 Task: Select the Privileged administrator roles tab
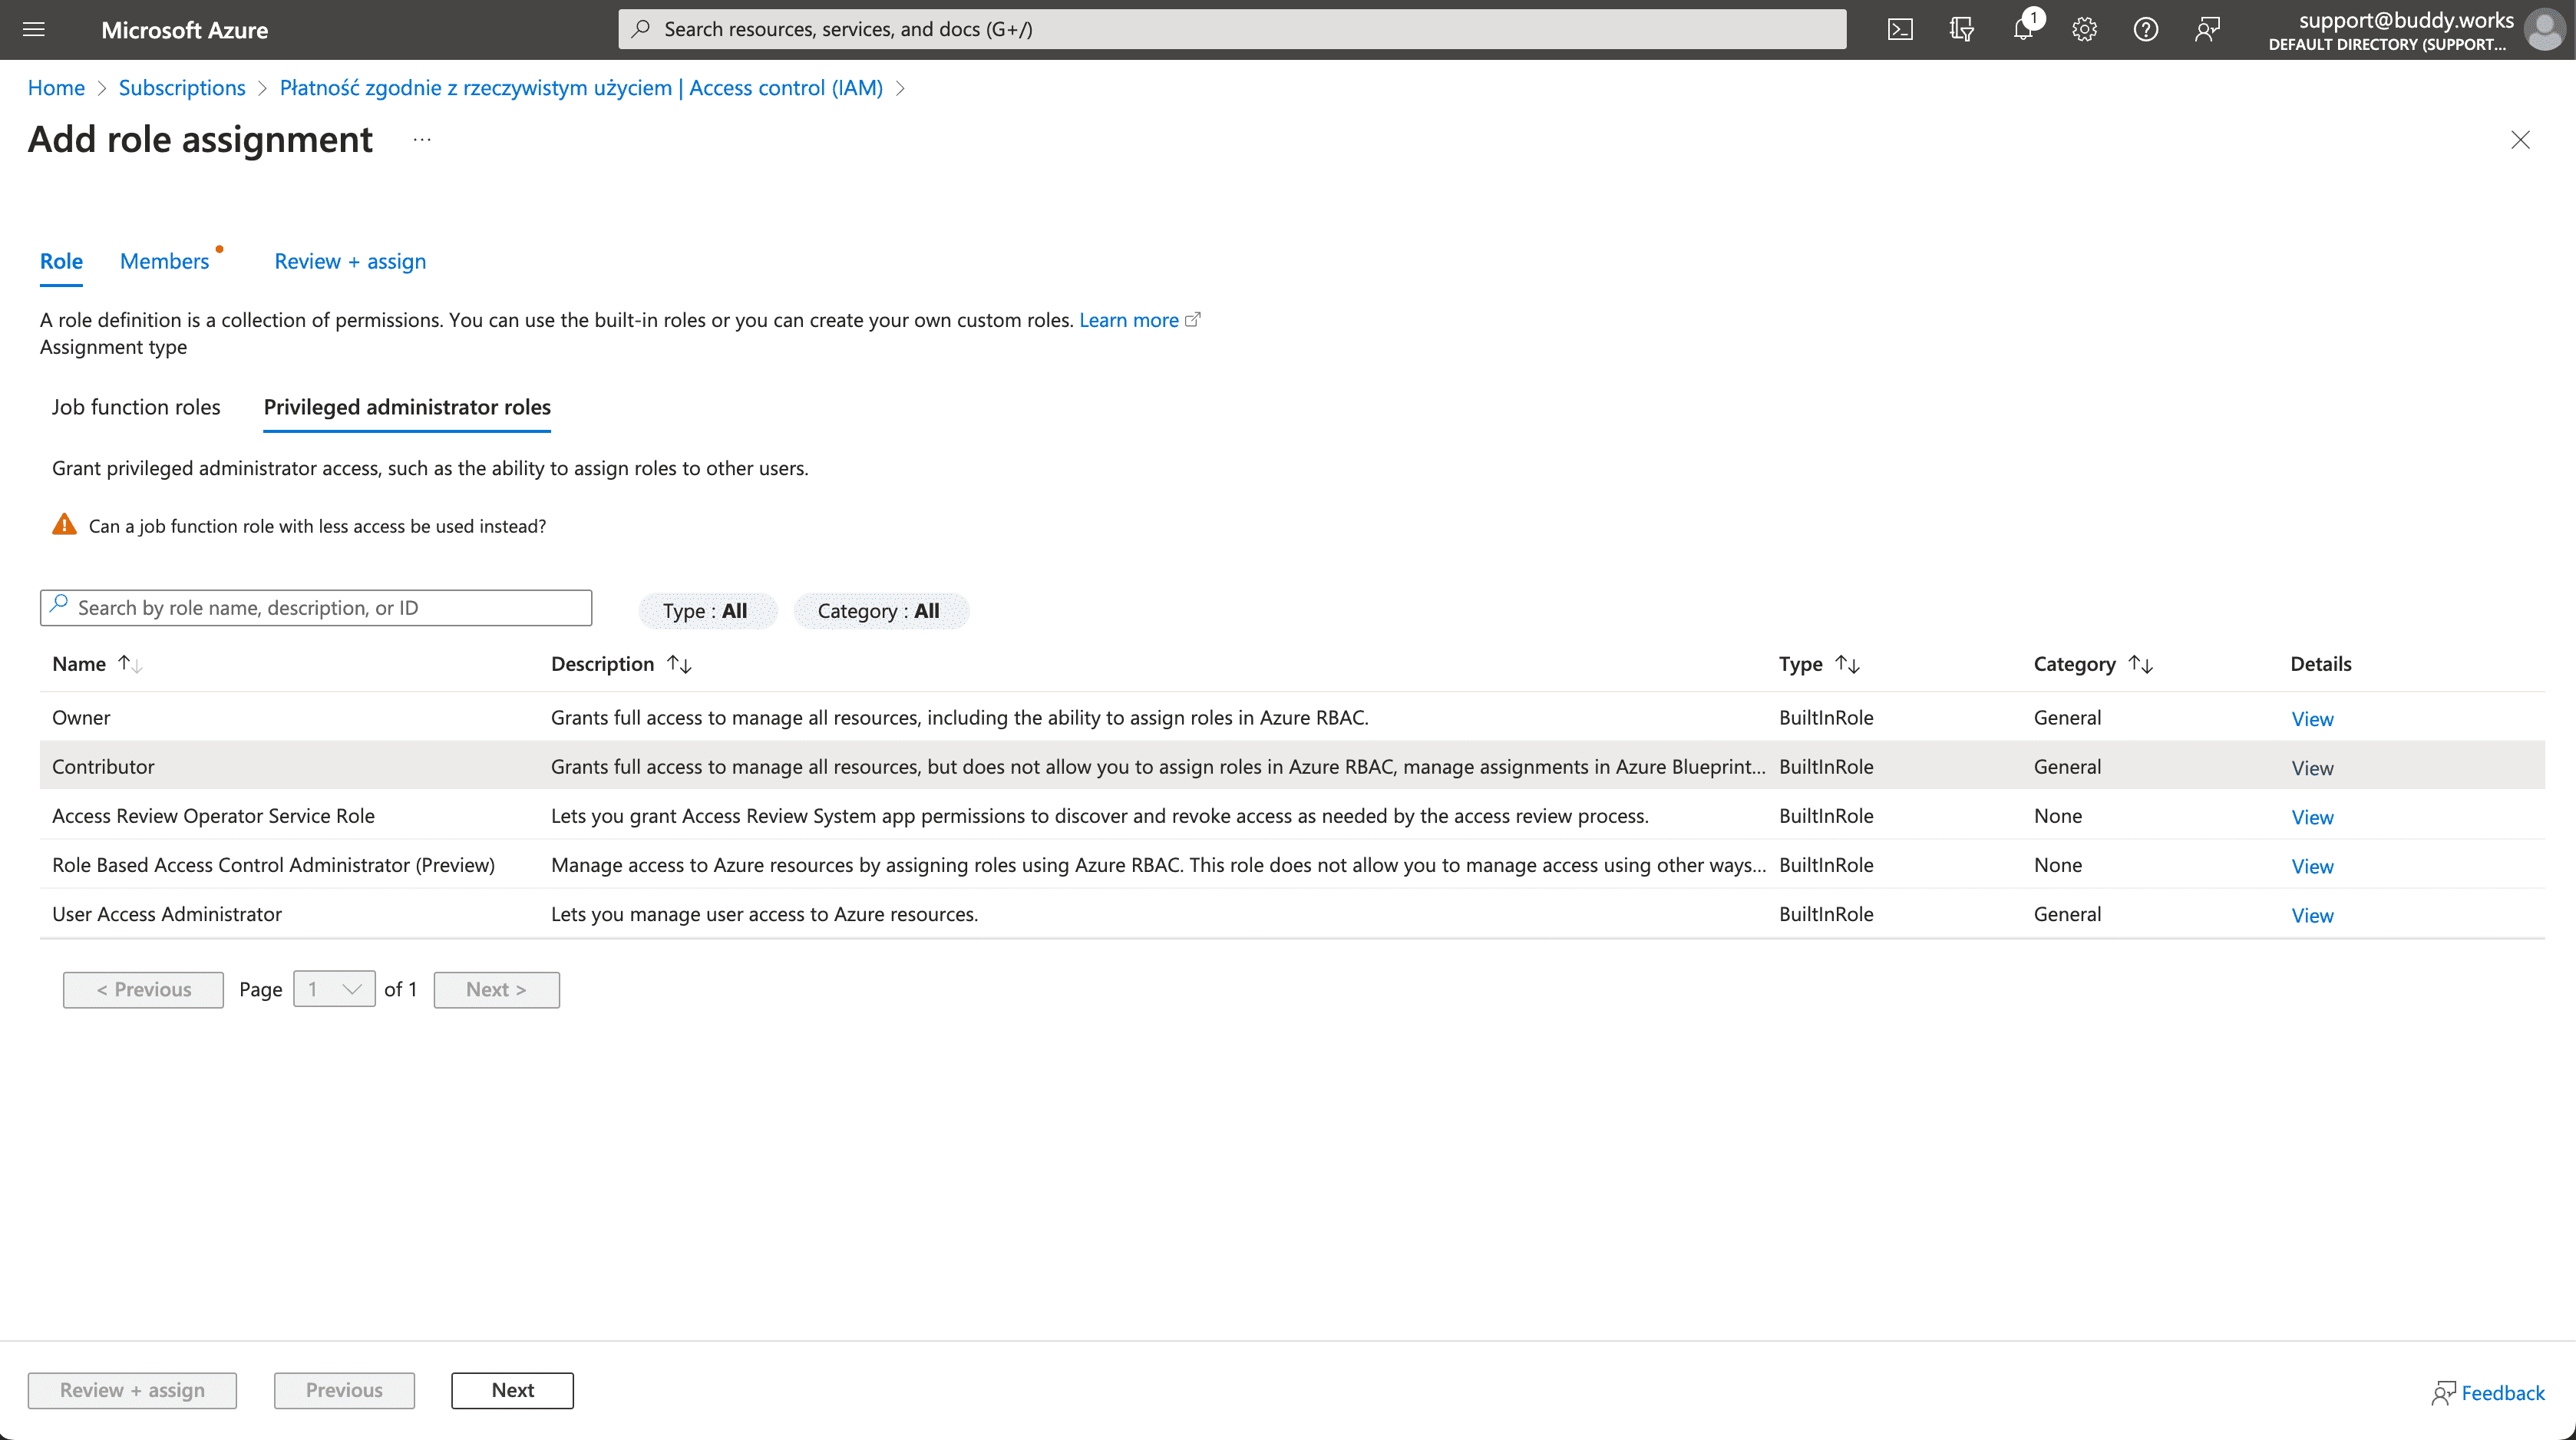point(407,405)
